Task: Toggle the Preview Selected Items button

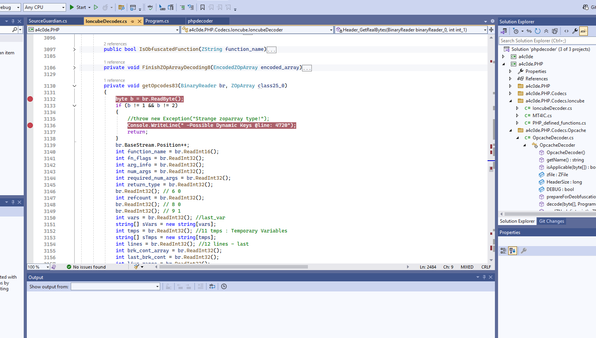Action: click(583, 31)
